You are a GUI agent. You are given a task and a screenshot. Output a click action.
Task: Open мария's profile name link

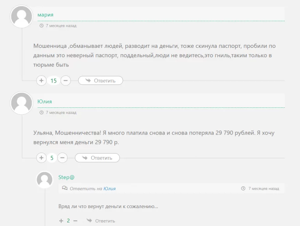45,15
